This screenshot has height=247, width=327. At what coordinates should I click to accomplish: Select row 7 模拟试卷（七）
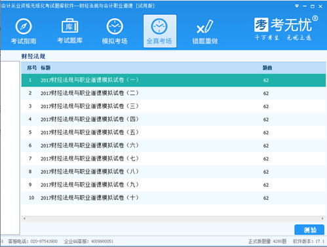click(x=174, y=159)
